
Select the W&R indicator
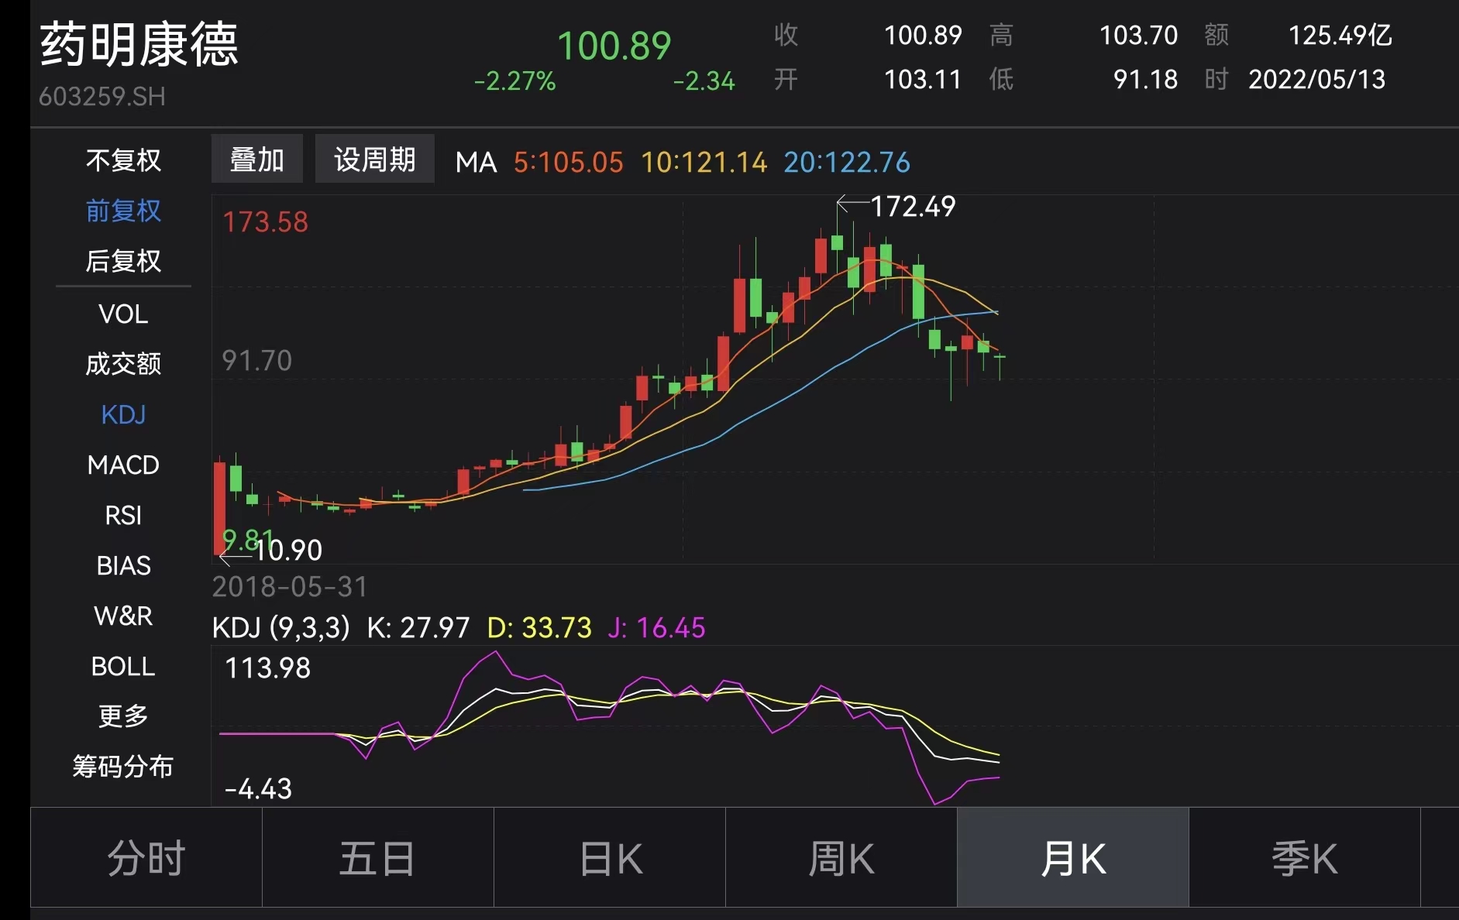[x=122, y=616]
